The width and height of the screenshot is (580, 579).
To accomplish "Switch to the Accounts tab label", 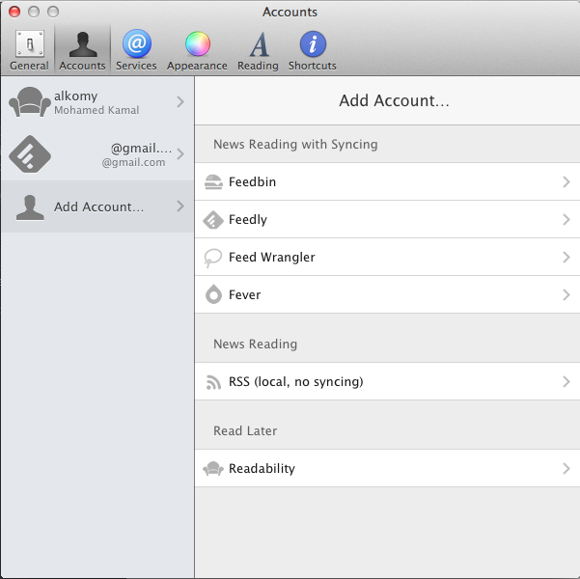I will point(82,66).
